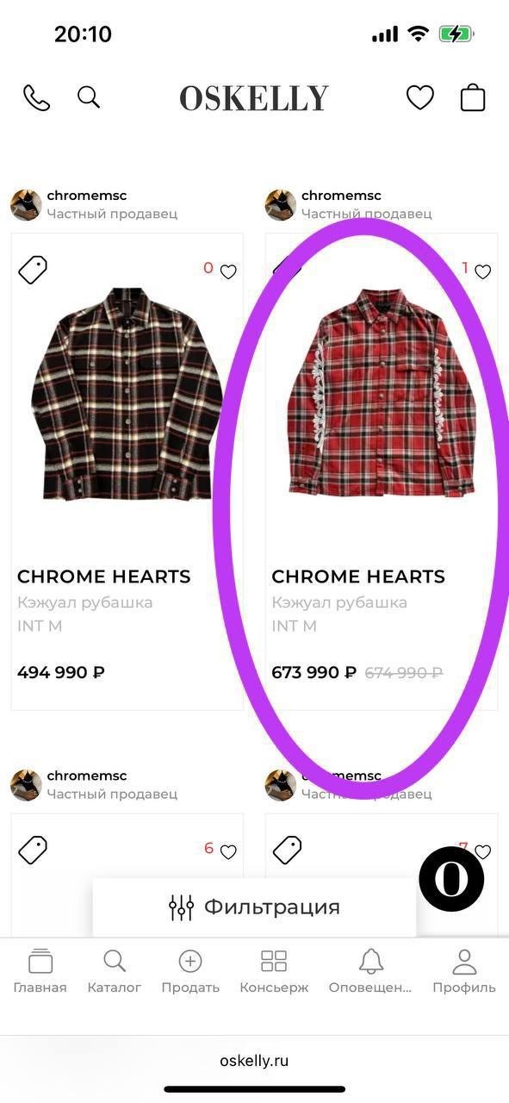Image resolution: width=509 pixels, height=1103 pixels.
Task: Click the sliders icon beside Фильтрация
Action: click(182, 907)
